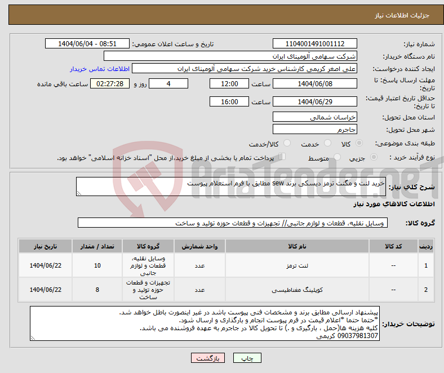444x373 pixels.
Task: Click the تاریخ نیاز column header
Action: point(45,246)
